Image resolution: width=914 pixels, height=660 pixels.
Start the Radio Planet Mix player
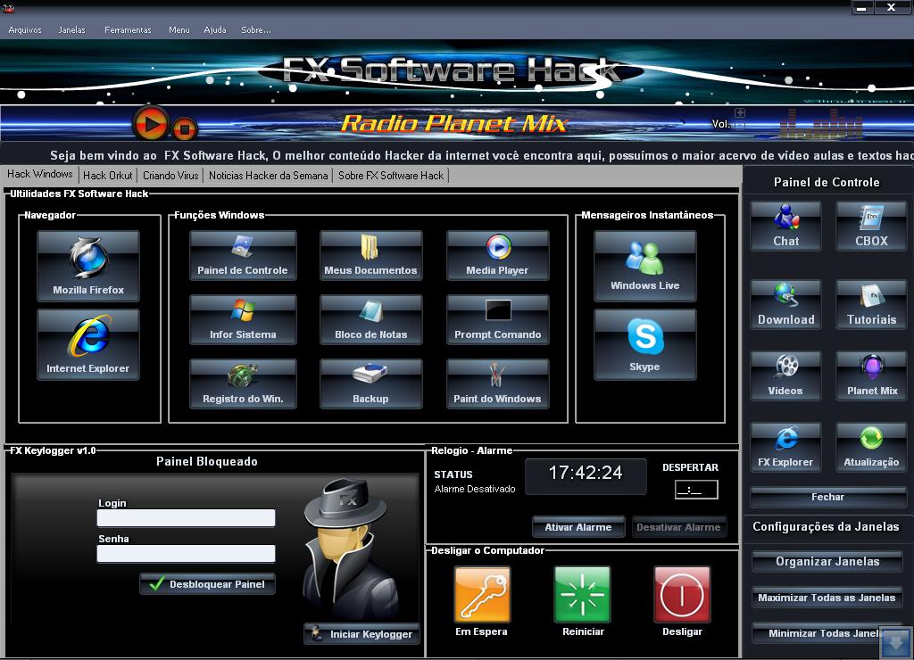point(149,124)
